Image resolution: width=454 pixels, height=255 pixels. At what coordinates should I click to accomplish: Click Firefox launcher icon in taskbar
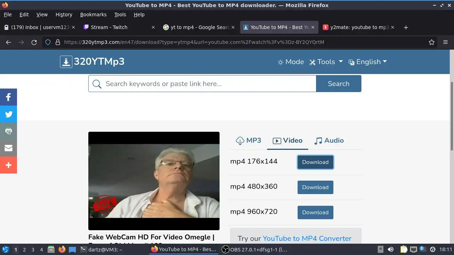(x=62, y=249)
